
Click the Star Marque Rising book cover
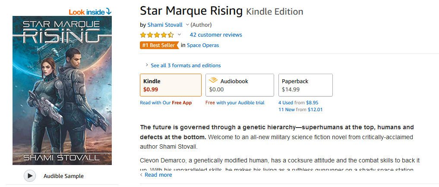(x=62, y=90)
